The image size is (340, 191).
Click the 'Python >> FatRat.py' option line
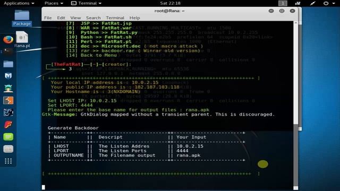[102, 32]
